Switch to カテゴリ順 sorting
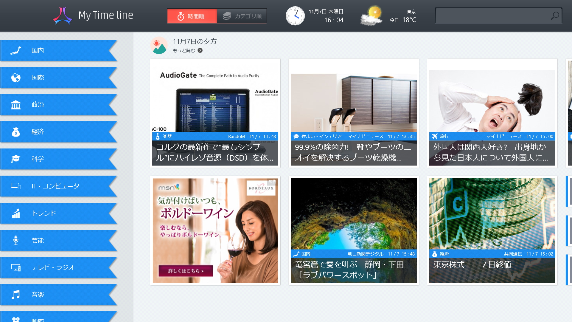Viewport: 572px width, 322px height. [x=242, y=16]
